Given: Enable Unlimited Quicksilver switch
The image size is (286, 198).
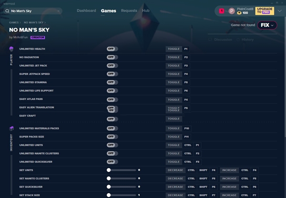Looking at the screenshot, I should [x=112, y=162].
